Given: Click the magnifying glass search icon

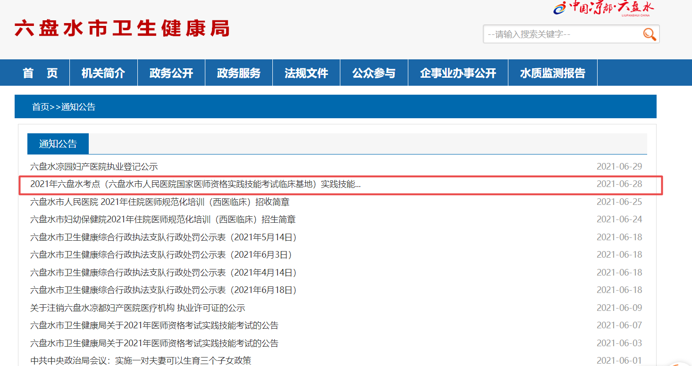Looking at the screenshot, I should pos(650,34).
